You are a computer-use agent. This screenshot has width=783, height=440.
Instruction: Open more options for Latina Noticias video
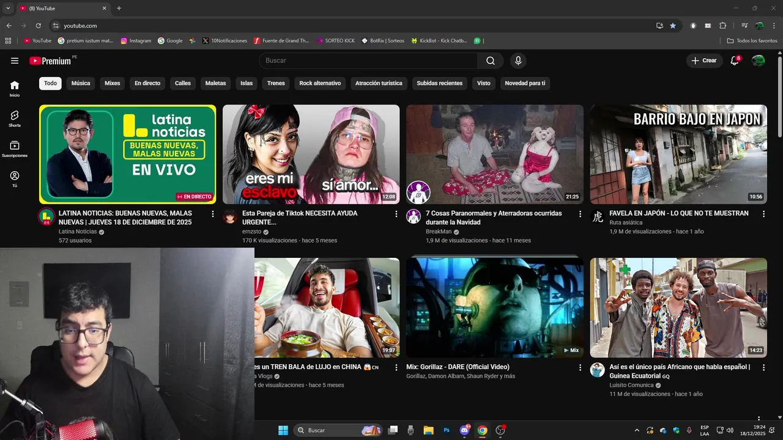pos(213,214)
